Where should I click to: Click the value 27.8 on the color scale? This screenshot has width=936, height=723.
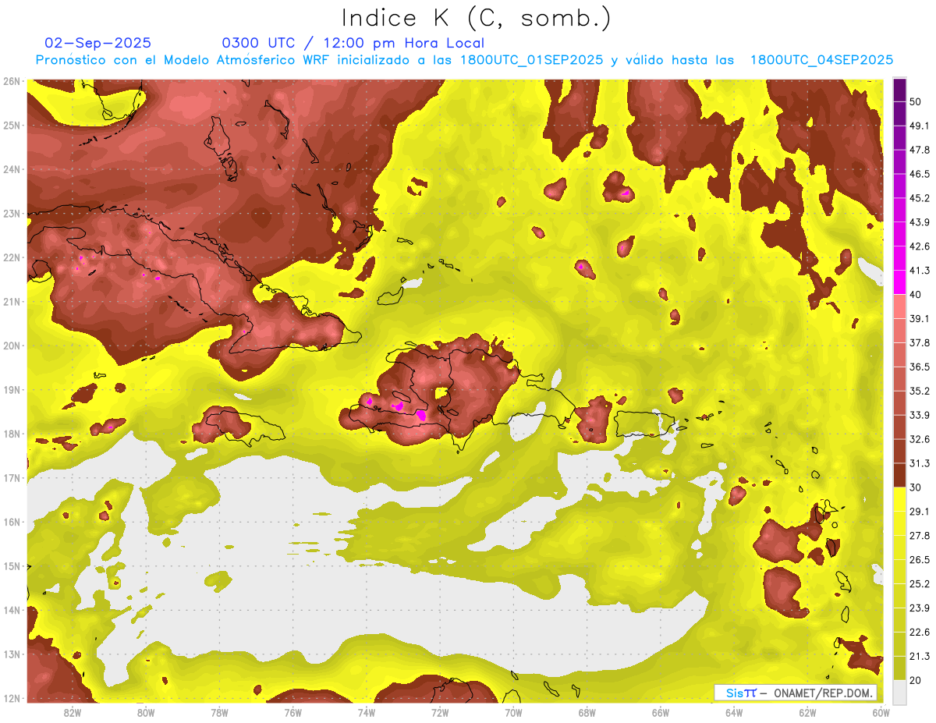click(x=920, y=535)
